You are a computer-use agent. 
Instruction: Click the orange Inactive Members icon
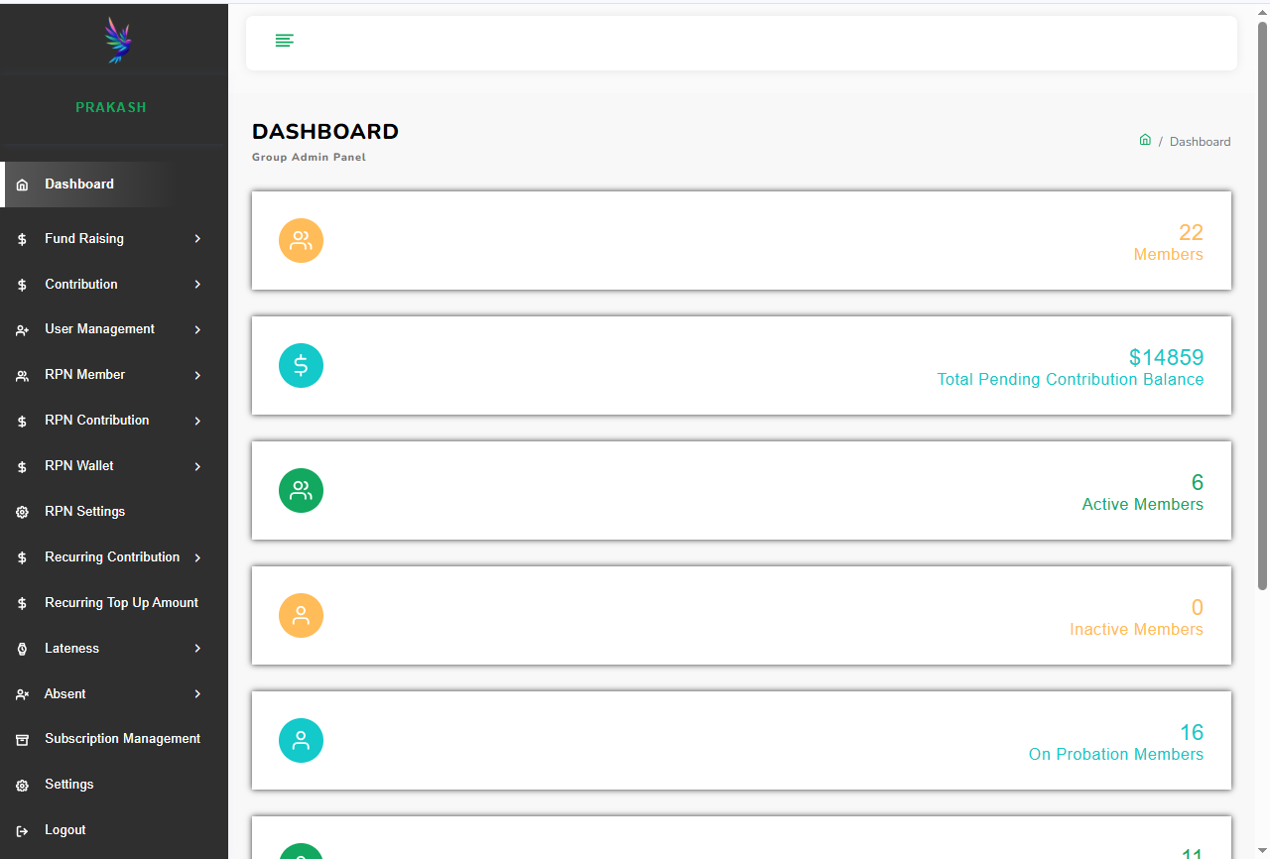click(301, 615)
